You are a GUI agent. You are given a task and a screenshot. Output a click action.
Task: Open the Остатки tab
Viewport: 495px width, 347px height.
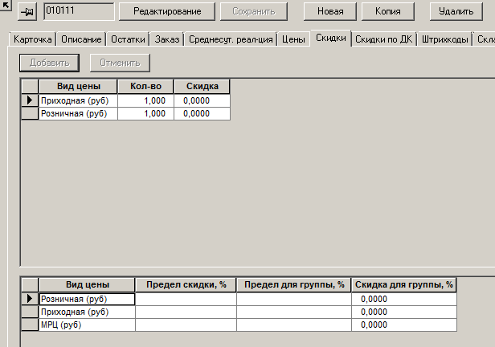pos(128,39)
